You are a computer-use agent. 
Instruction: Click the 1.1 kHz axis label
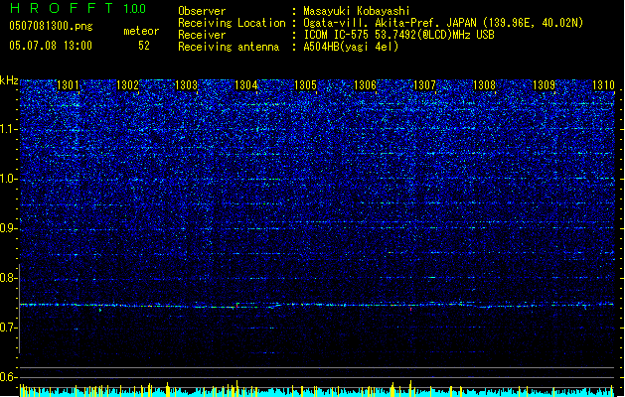9,129
